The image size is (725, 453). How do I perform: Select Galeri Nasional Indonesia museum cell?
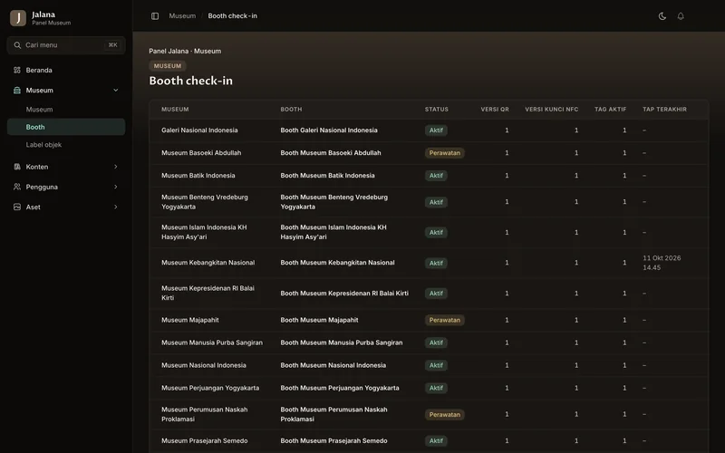199,130
